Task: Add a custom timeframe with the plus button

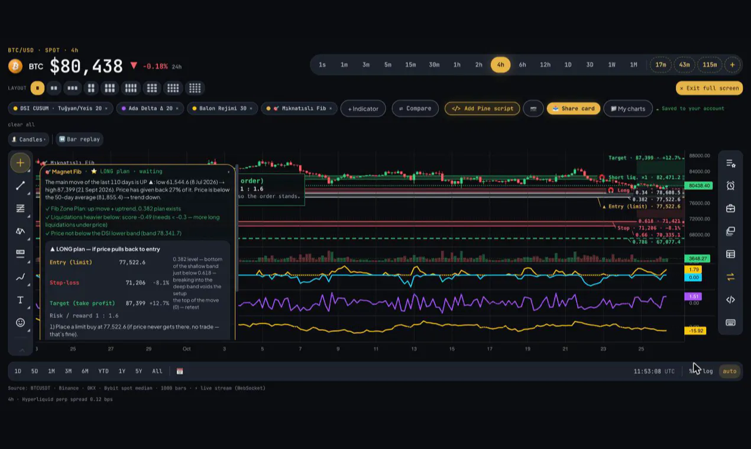Action: click(732, 65)
